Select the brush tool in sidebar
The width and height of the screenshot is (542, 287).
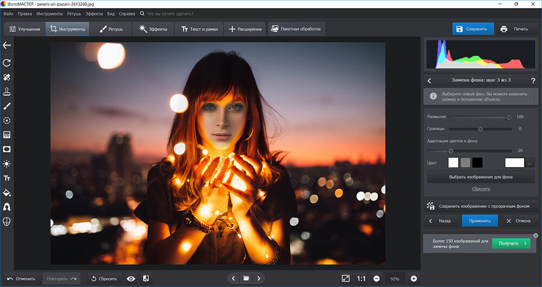pos(7,106)
